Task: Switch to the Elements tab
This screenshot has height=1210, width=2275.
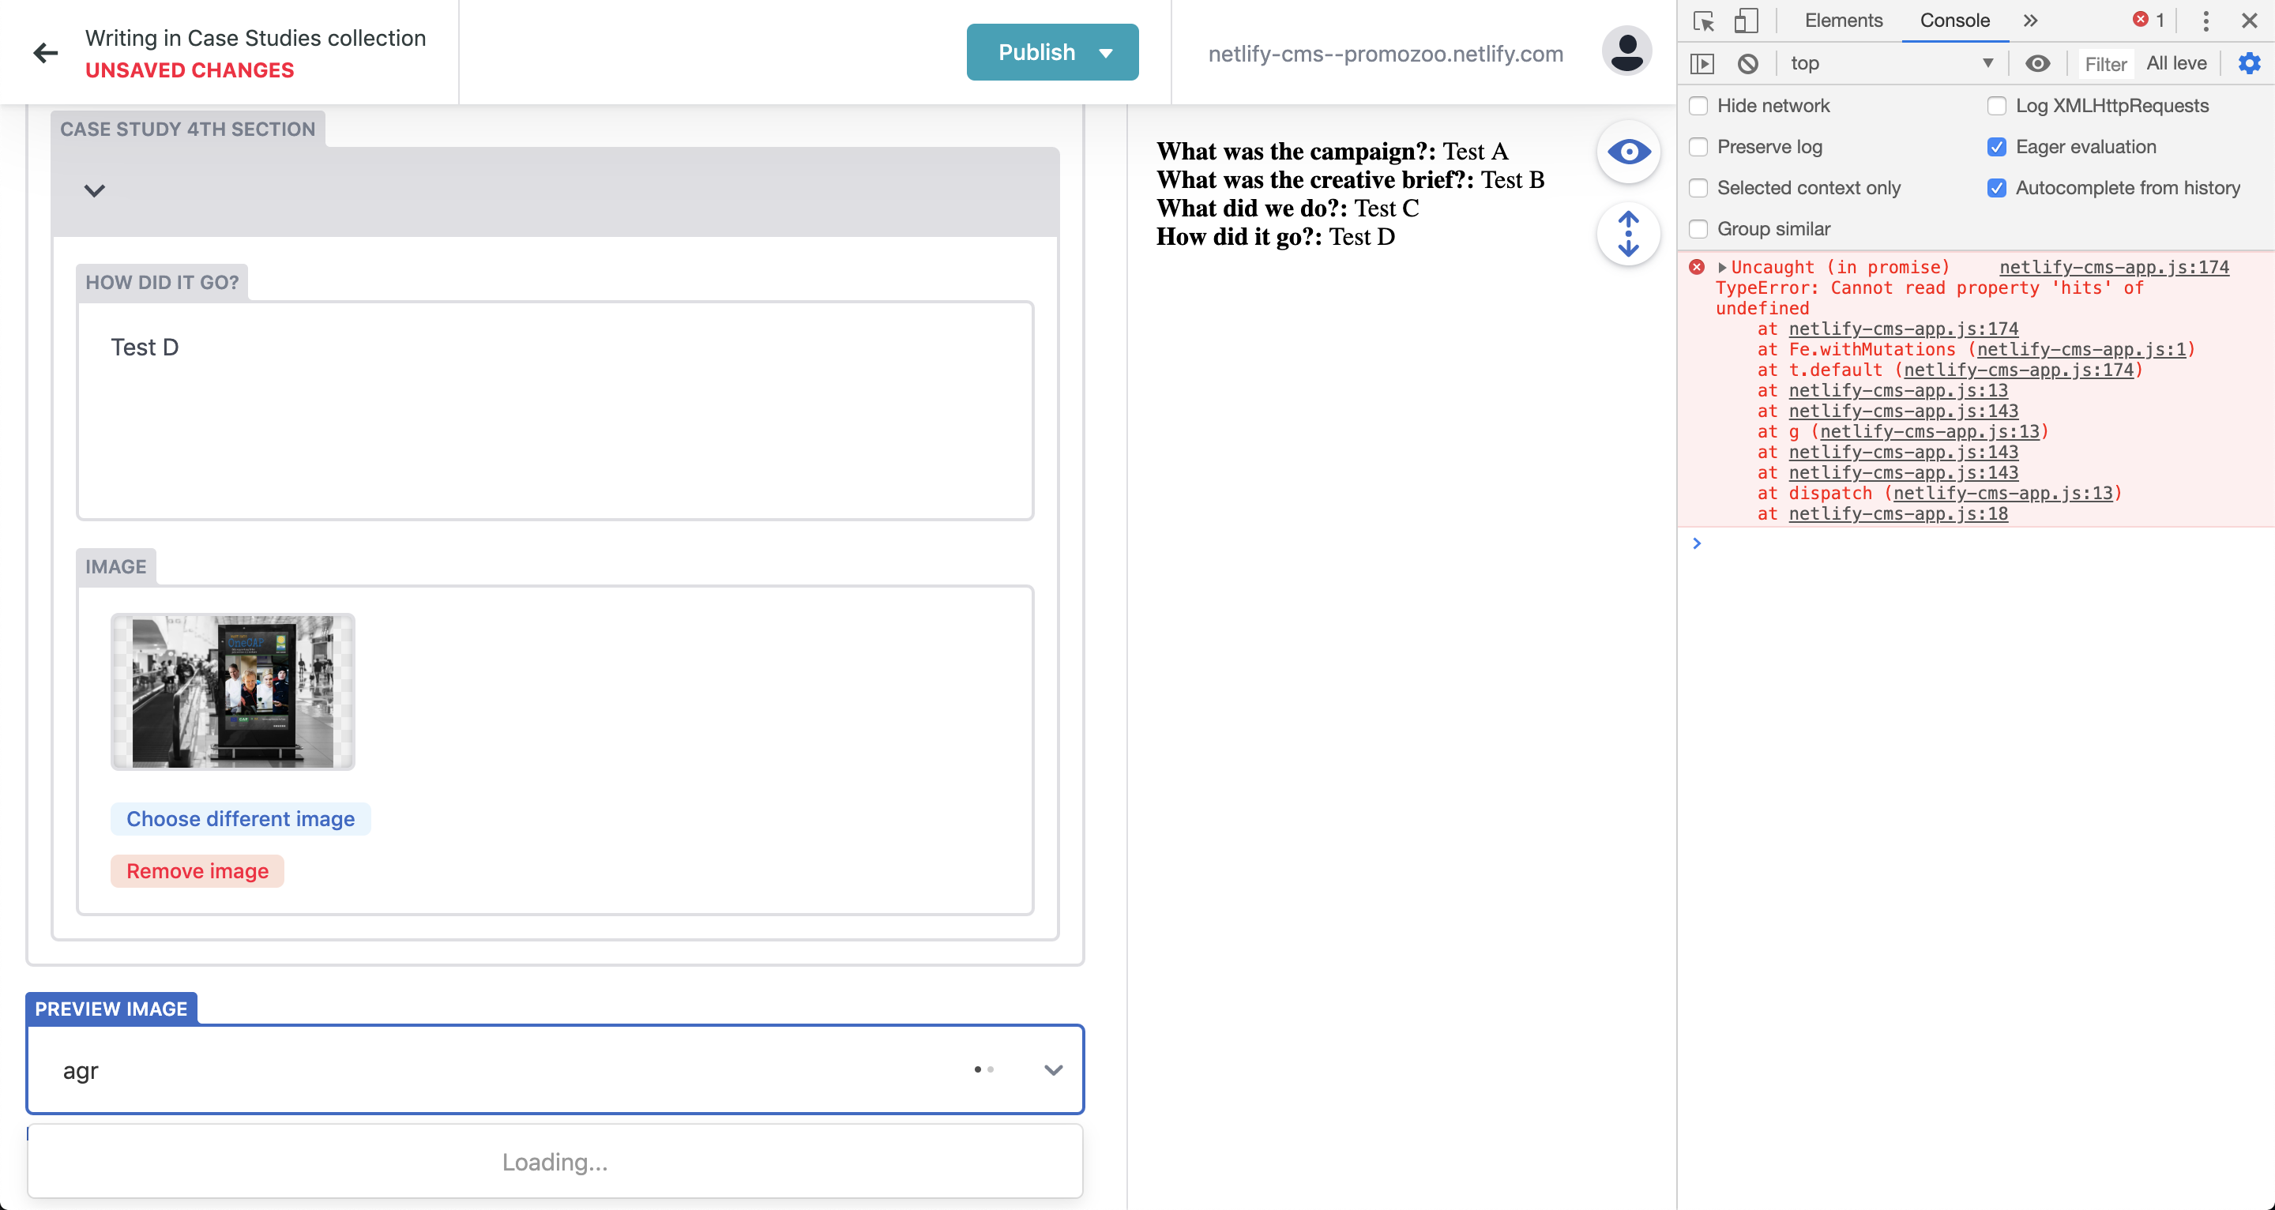Action: pos(1842,21)
